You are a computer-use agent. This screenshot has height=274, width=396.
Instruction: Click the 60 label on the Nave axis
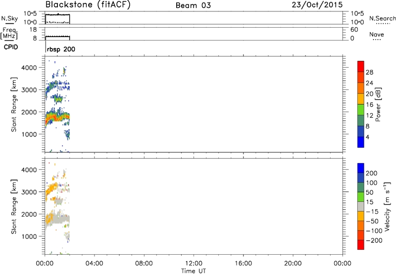[x=354, y=30]
